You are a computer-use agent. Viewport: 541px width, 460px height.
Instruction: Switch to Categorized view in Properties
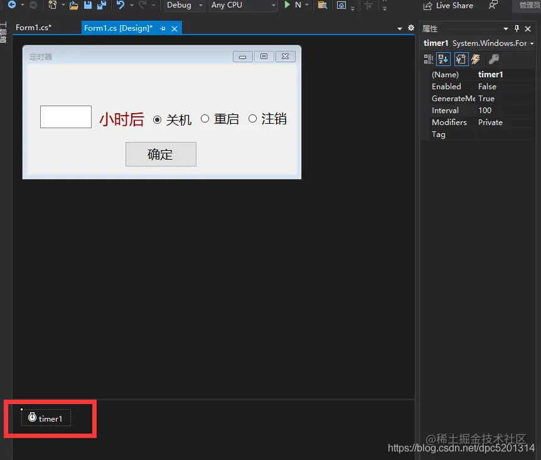429,59
